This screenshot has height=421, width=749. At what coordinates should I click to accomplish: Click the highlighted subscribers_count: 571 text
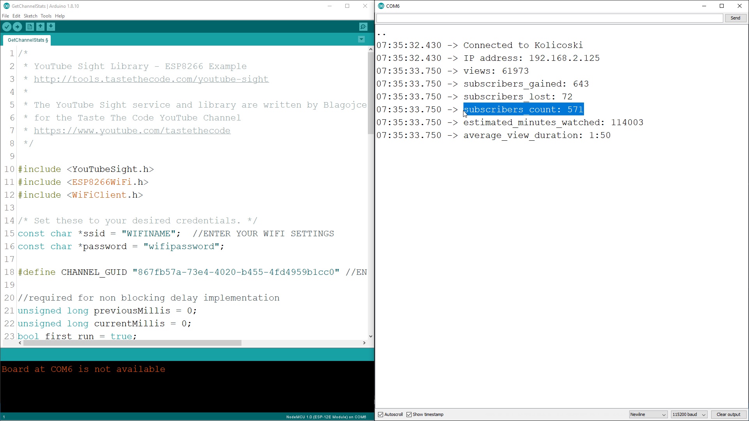(524, 110)
